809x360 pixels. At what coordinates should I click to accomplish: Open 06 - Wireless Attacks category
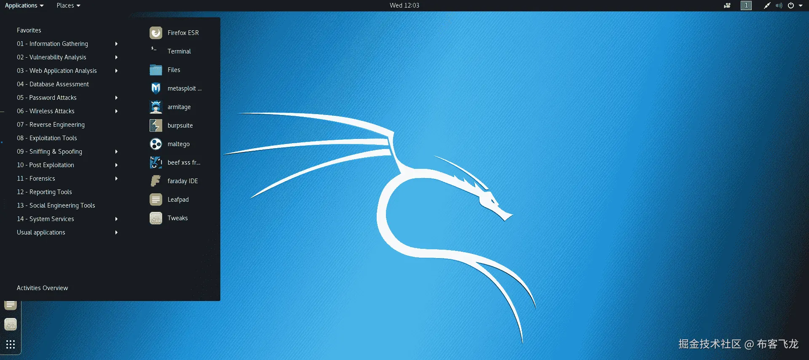point(46,111)
